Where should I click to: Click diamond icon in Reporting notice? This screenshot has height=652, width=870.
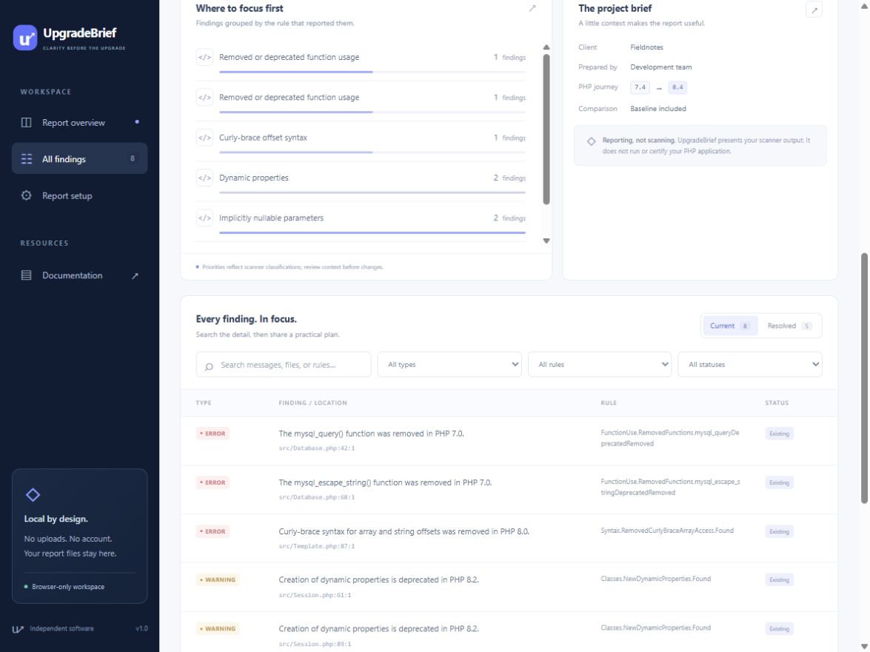592,141
